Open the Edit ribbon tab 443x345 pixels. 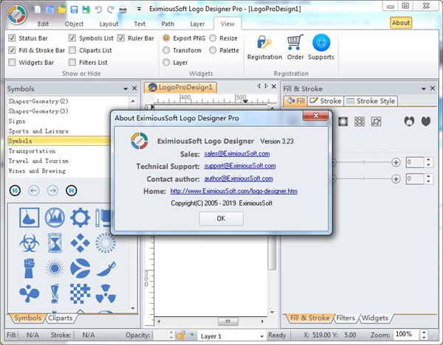[x=43, y=24]
